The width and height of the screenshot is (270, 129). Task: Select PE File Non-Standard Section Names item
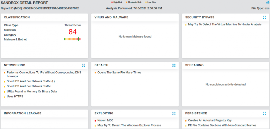pos(222,125)
